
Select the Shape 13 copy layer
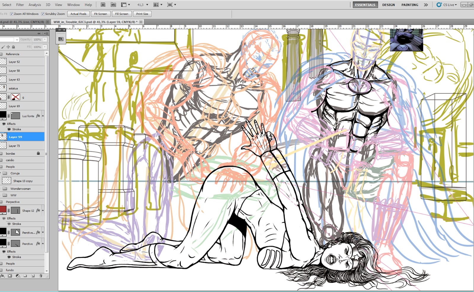click(22, 181)
